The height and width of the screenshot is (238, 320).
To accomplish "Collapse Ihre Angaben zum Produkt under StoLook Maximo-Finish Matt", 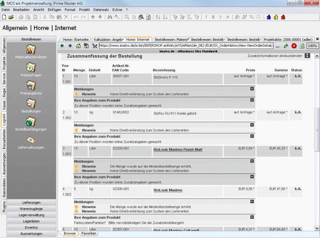I will pos(252,177).
